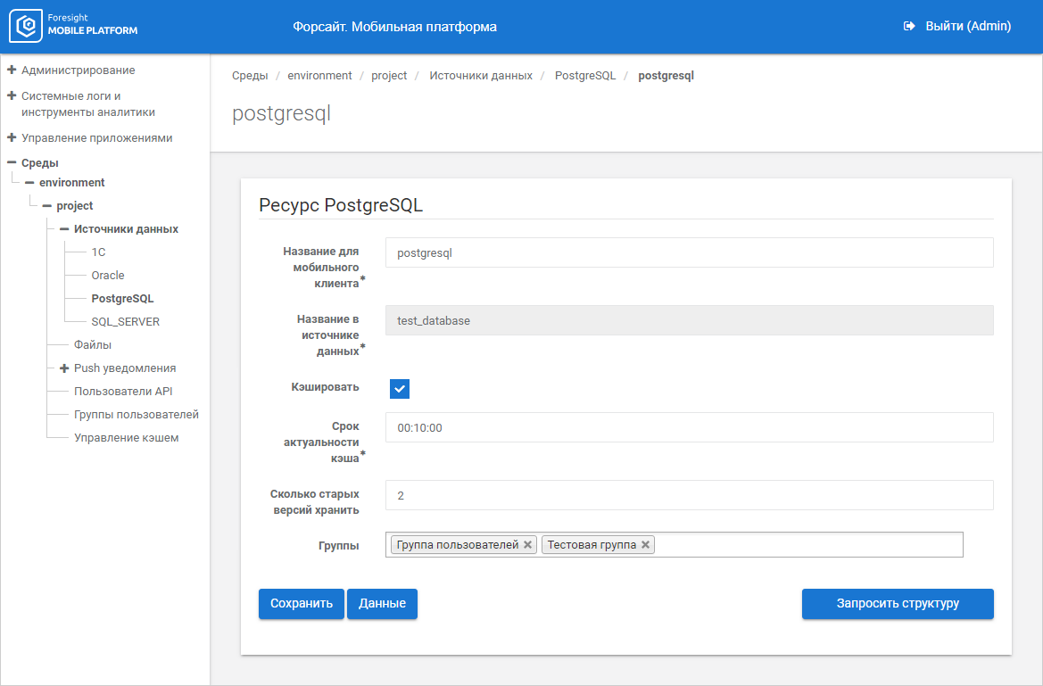Open Пользователи API in the sidebar
This screenshot has width=1043, height=686.
[123, 392]
